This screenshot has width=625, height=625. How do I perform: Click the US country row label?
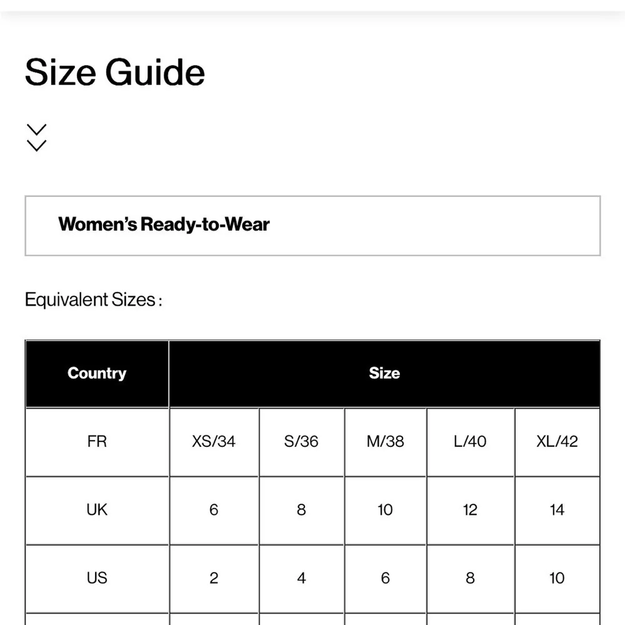(97, 578)
